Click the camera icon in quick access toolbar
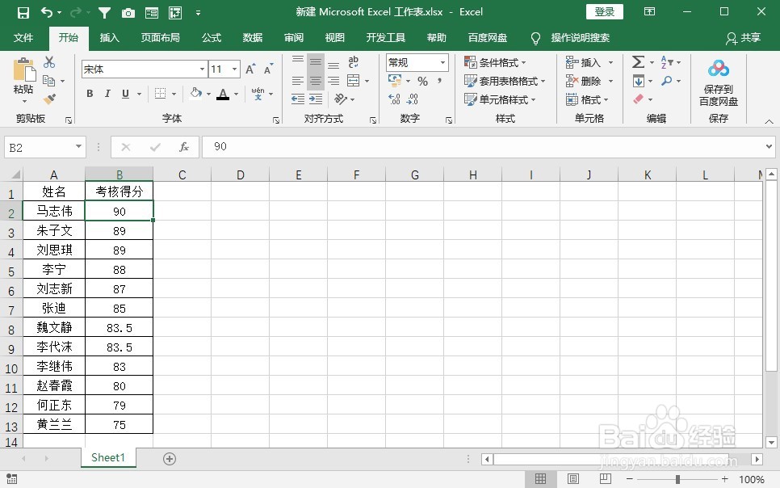The height and width of the screenshot is (488, 780). point(128,13)
